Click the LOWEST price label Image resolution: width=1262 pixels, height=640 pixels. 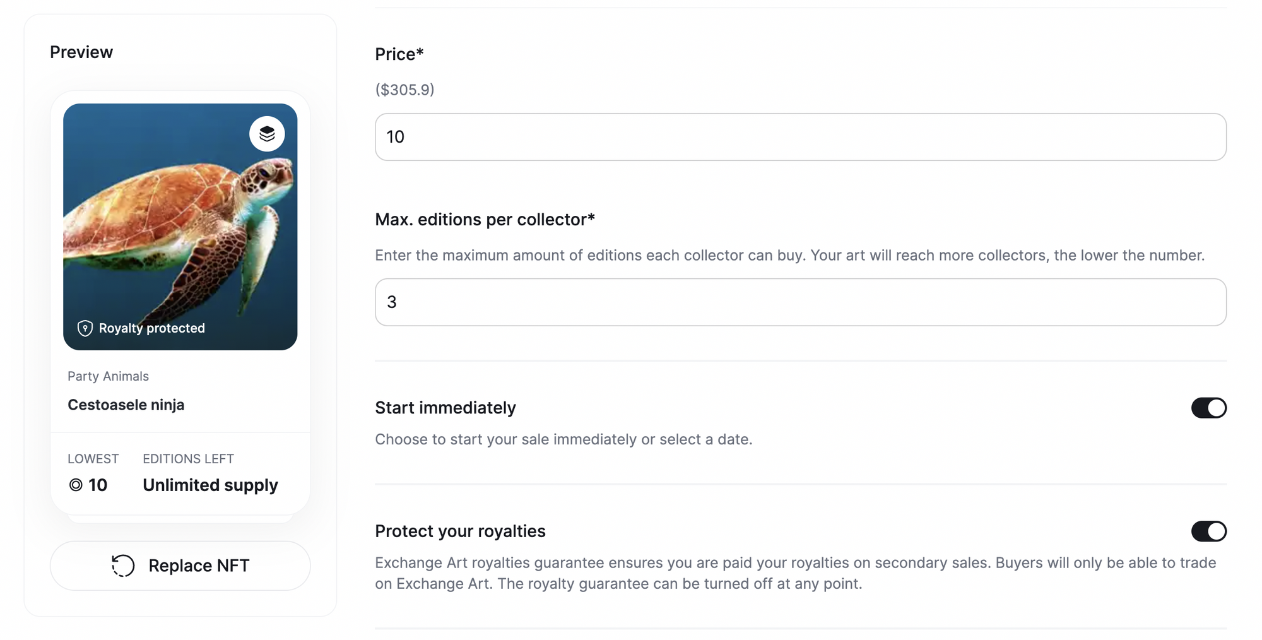pyautogui.click(x=93, y=459)
